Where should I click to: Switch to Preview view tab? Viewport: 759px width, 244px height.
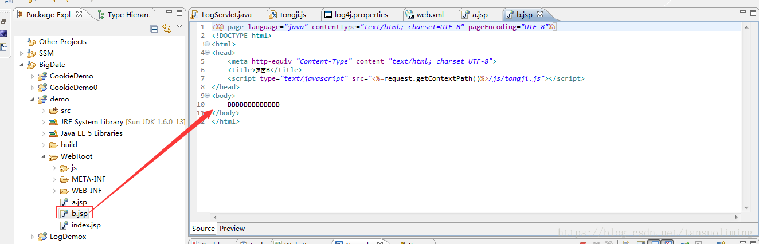pyautogui.click(x=232, y=228)
